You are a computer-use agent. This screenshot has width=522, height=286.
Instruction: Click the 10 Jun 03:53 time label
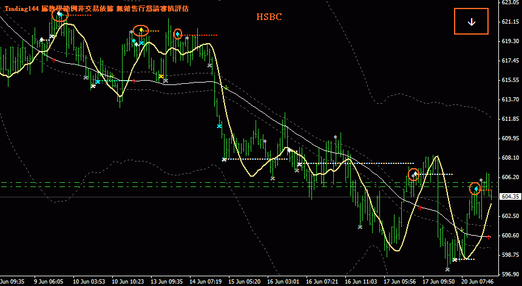click(x=89, y=282)
